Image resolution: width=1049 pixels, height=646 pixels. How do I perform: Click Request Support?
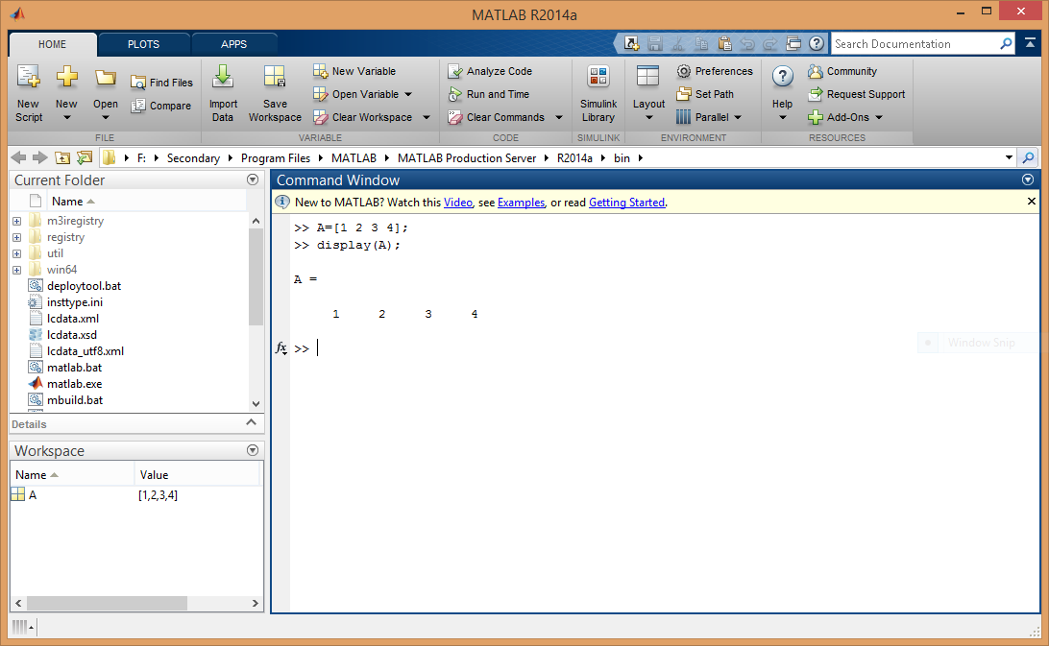(856, 94)
